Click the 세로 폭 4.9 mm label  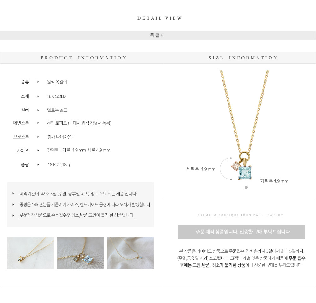click(201, 169)
